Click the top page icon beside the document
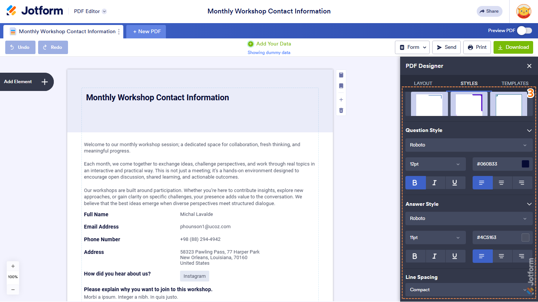 tap(341, 75)
